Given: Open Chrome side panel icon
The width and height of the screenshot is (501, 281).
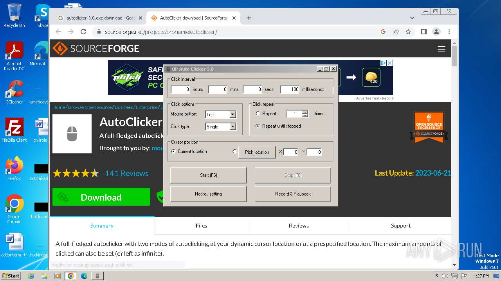Looking at the screenshot, I should point(424,32).
